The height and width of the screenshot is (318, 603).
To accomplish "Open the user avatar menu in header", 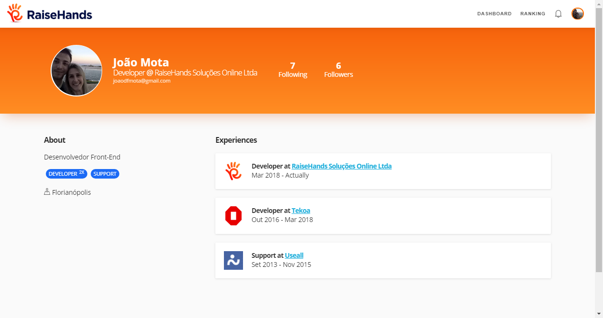I will (x=578, y=14).
